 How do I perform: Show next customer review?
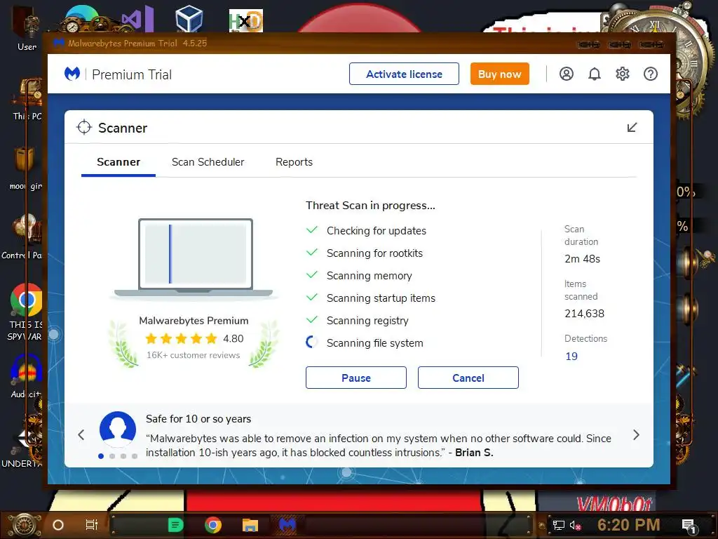(636, 434)
